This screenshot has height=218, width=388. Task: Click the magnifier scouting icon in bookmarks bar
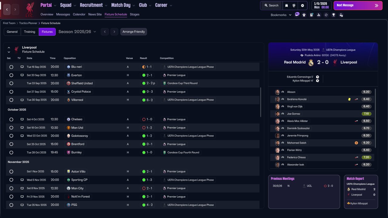319,15
